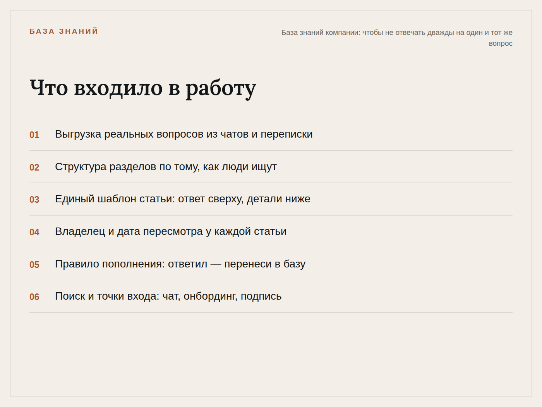Click 'Единый шаблон статьи: ответ сверху, детали ниже'
This screenshot has height=407, width=542.
[x=183, y=199]
